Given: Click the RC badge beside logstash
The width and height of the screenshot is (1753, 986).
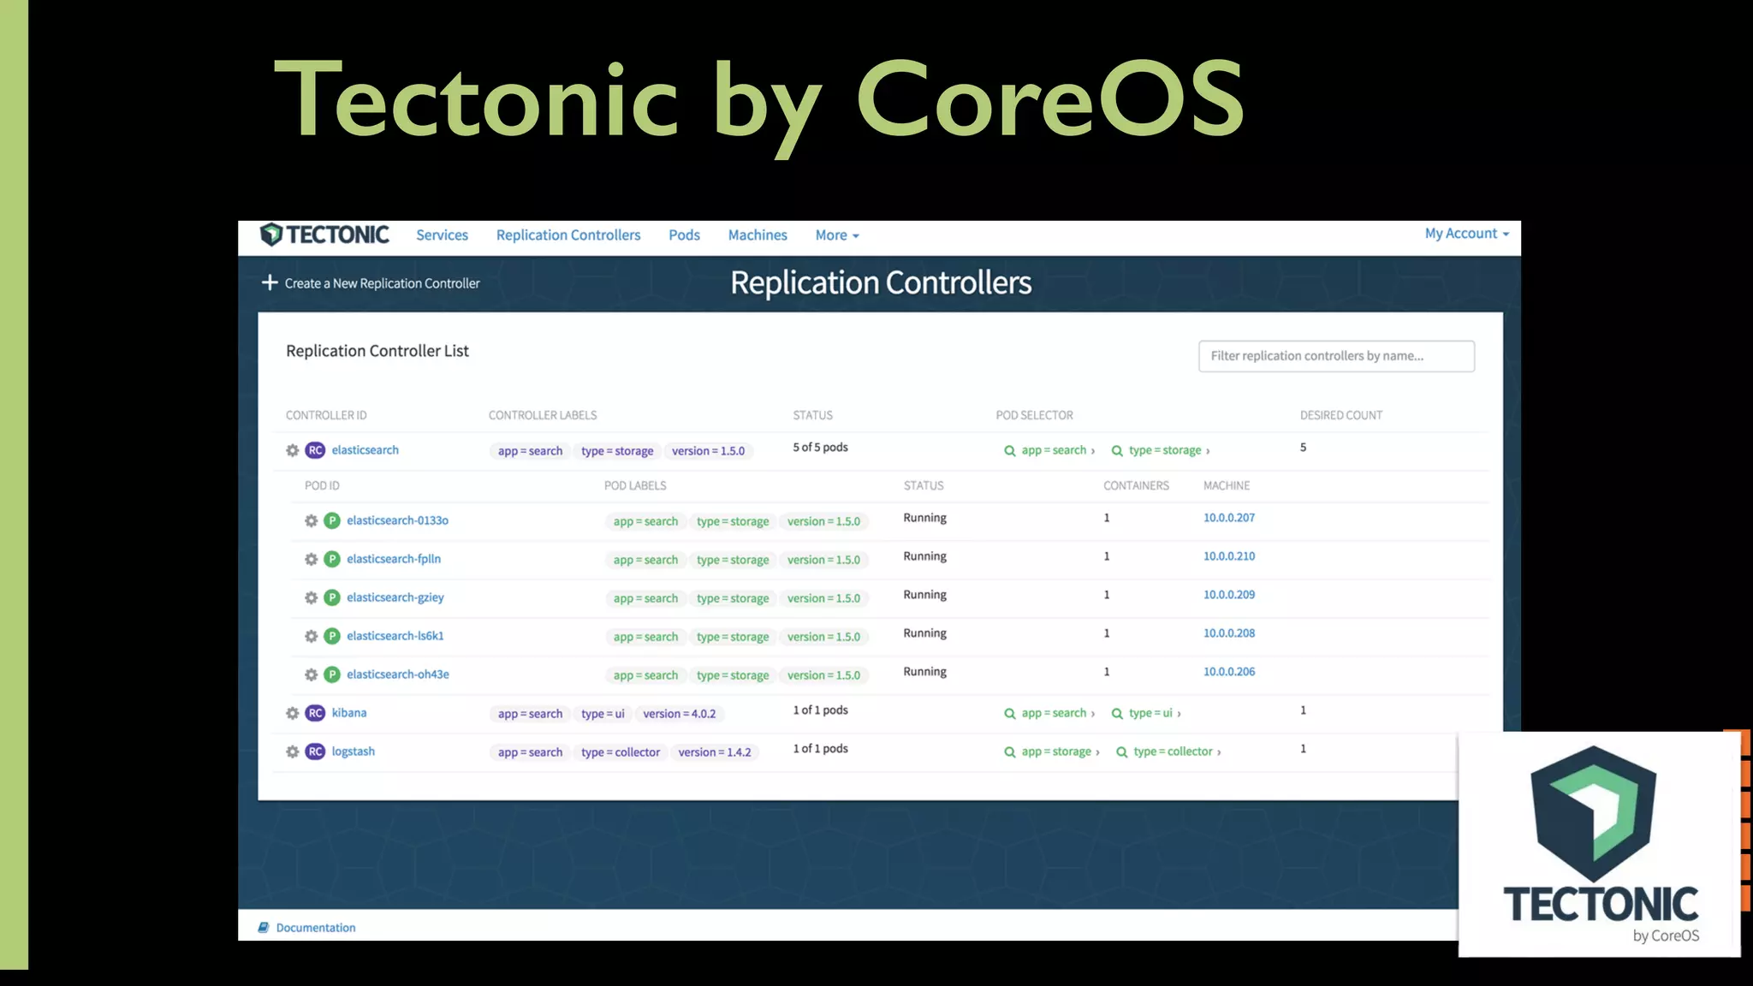Looking at the screenshot, I should pos(316,751).
